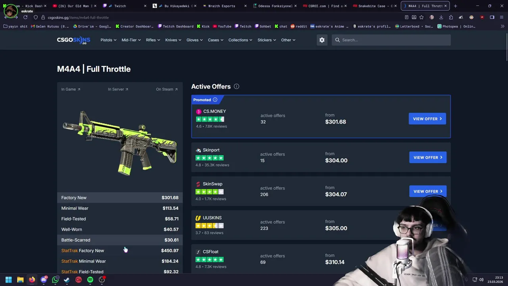Screen dimensions: 508x286
Task: Click the CS.MONEY marketplace logo
Action: [198, 112]
